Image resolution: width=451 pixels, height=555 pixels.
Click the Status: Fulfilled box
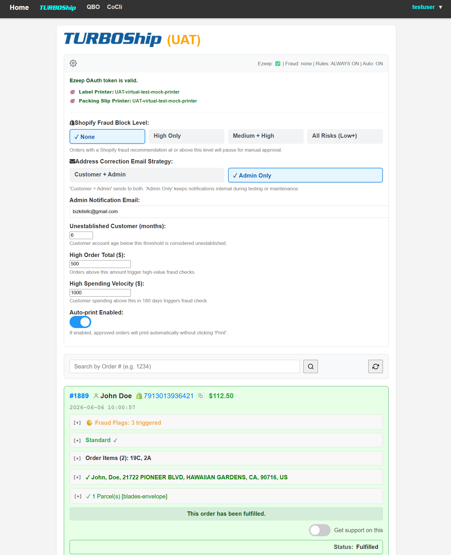pos(226,547)
